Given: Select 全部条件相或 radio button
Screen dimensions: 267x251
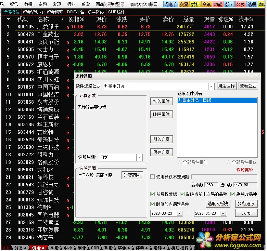Looking at the screenshot, I should 228,162.
